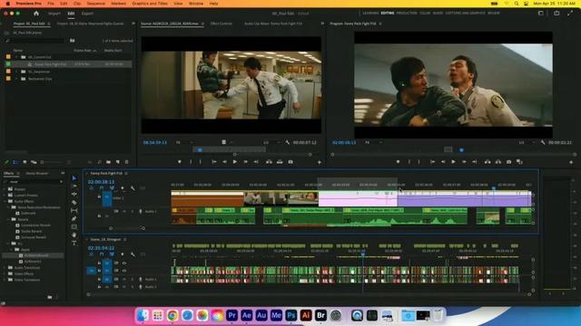Switch to COLOR workspace
581x326 pixels.
(425, 13)
